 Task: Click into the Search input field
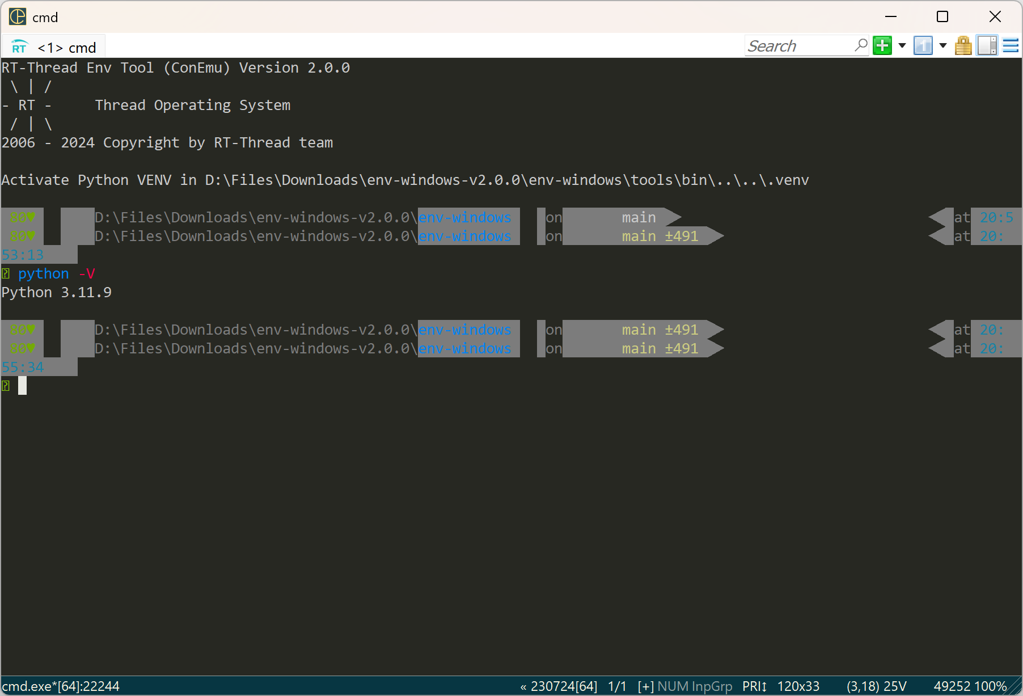(798, 46)
